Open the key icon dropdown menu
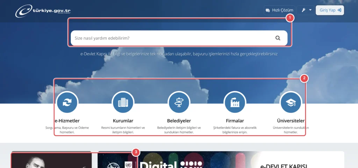The image size is (358, 168). click(306, 10)
